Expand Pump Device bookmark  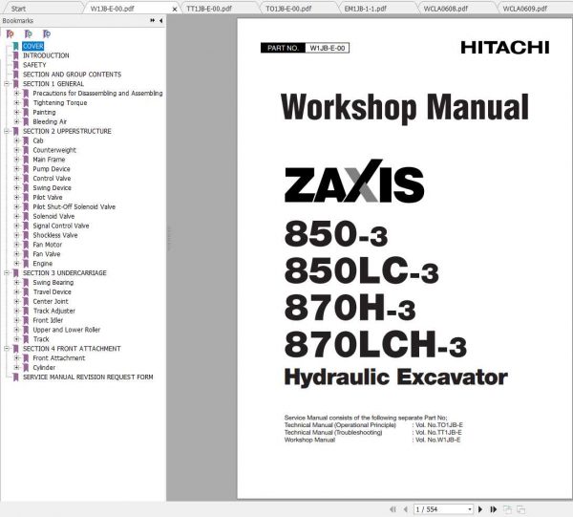(16, 169)
